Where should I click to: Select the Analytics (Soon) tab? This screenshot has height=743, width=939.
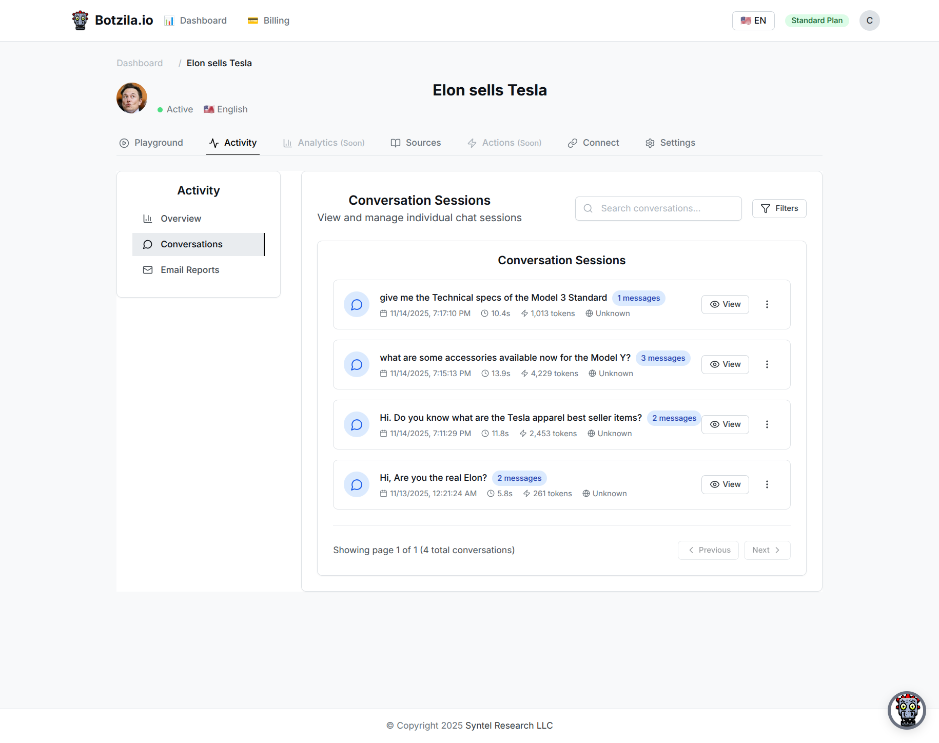(324, 143)
